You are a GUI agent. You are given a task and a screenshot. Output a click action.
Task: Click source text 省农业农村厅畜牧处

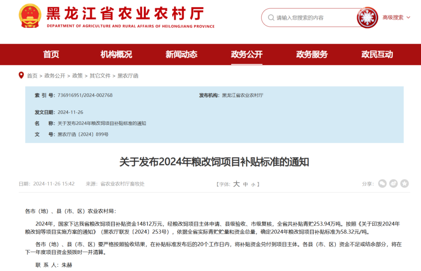[x=122, y=184]
